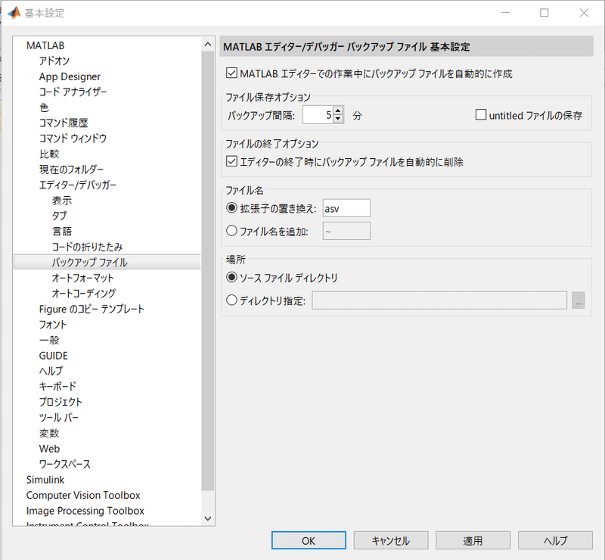
Task: Select ファイル名を追加 radio button
Action: pyautogui.click(x=231, y=231)
